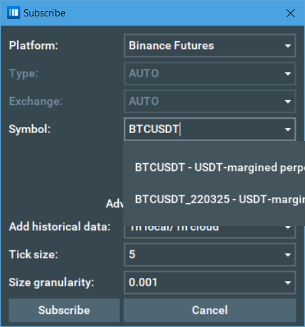Screen dimensions: 305x327
Task: Click the Symbol label
Action: [x=30, y=129]
